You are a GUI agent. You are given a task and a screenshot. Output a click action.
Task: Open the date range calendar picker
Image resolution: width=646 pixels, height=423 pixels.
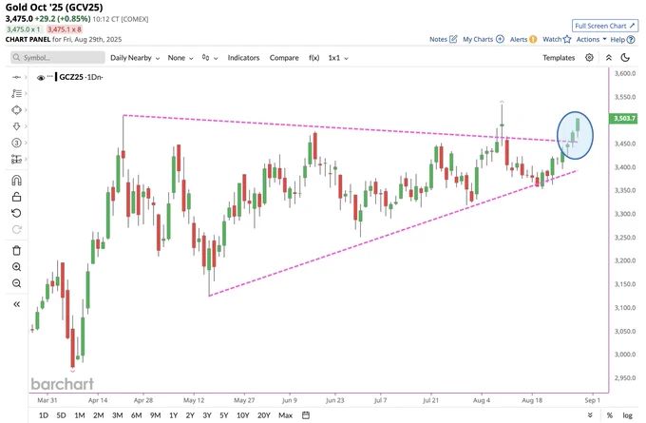(x=306, y=415)
